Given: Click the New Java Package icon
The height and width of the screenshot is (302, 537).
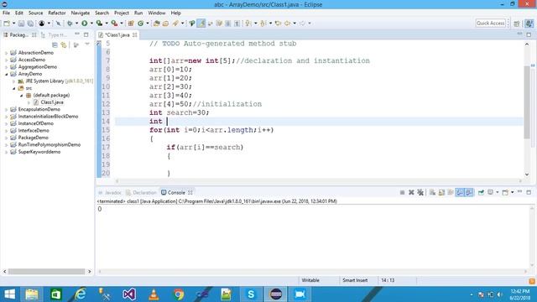Looking at the screenshot, I should pyautogui.click(x=131, y=23).
